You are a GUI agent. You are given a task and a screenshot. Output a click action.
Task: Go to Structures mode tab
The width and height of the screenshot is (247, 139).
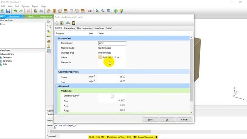14,16
